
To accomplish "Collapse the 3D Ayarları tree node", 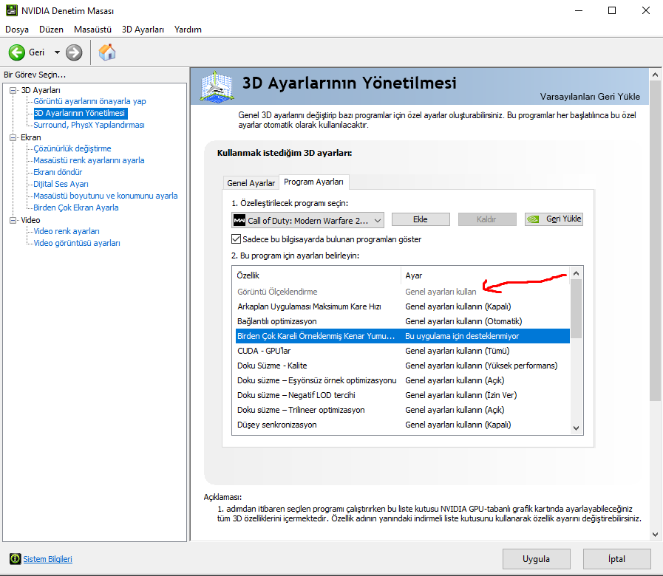I will pyautogui.click(x=13, y=90).
